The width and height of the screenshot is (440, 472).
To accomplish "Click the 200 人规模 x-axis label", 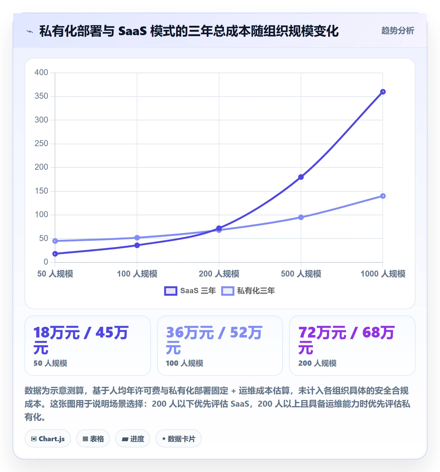I will coord(219,274).
